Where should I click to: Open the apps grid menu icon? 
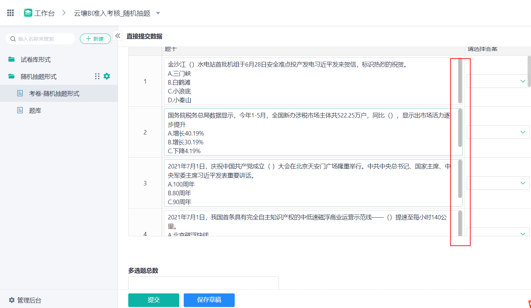[11, 13]
